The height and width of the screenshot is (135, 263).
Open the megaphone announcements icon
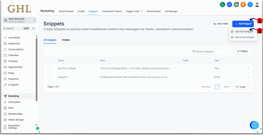click(x=236, y=5)
